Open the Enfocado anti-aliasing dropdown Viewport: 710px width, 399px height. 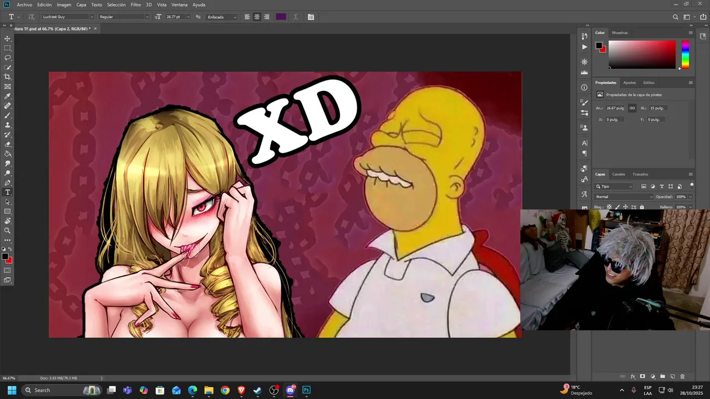point(222,17)
